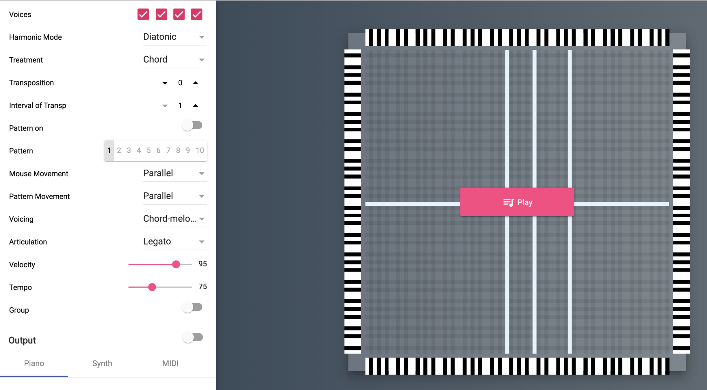Image resolution: width=707 pixels, height=390 pixels.
Task: Enable the Pattern on switch
Action: [x=192, y=126]
